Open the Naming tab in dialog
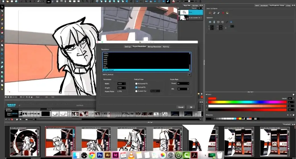The height and width of the screenshot is (159, 296). tap(166, 47)
